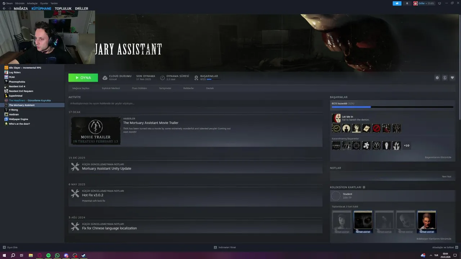Open the DRİLLER profile tab
The image size is (461, 259).
81,8
